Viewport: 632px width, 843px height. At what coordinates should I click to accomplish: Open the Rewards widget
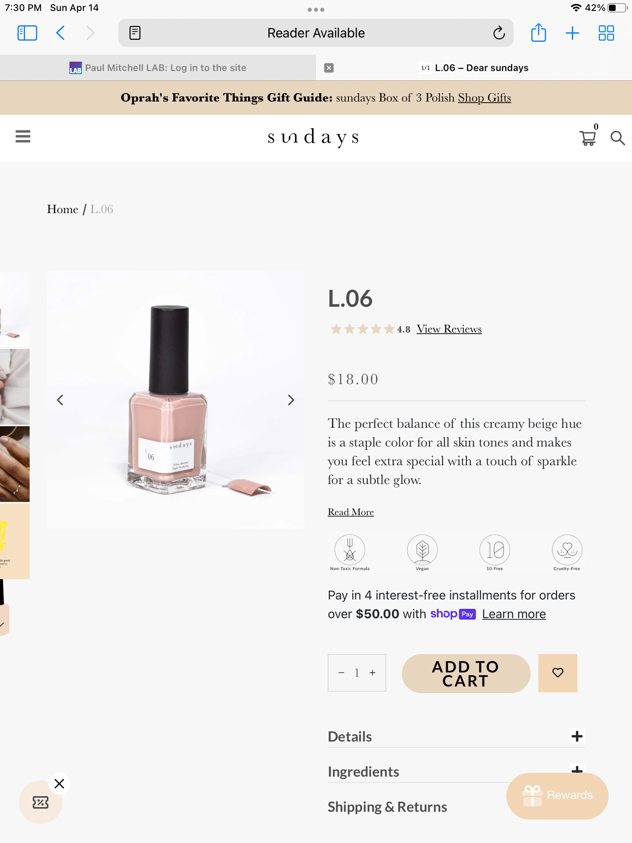pyautogui.click(x=557, y=796)
